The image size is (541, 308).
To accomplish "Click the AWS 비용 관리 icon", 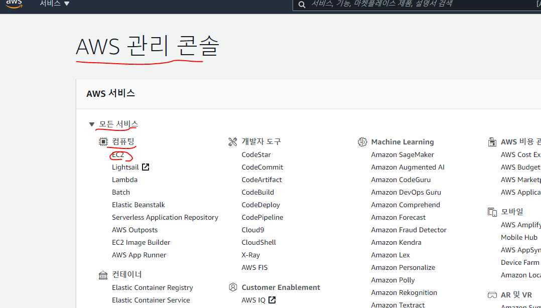I will (x=492, y=142).
